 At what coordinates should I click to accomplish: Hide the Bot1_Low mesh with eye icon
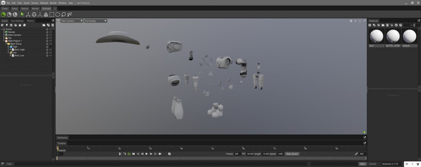(x=51, y=55)
